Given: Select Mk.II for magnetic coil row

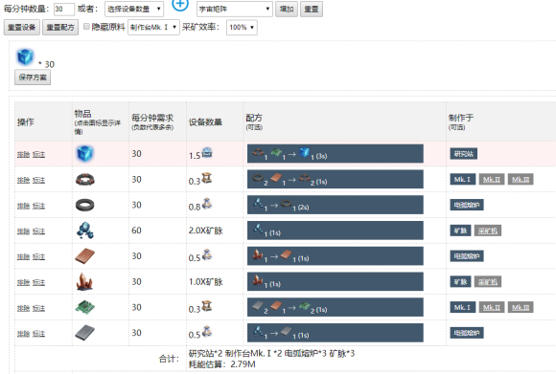Looking at the screenshot, I should pyautogui.click(x=492, y=180).
